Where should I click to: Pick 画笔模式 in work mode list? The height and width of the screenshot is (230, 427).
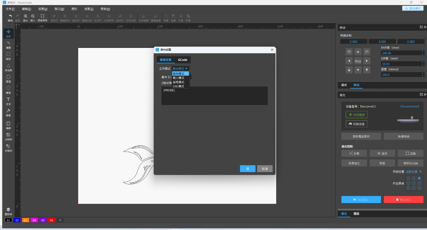tap(179, 82)
